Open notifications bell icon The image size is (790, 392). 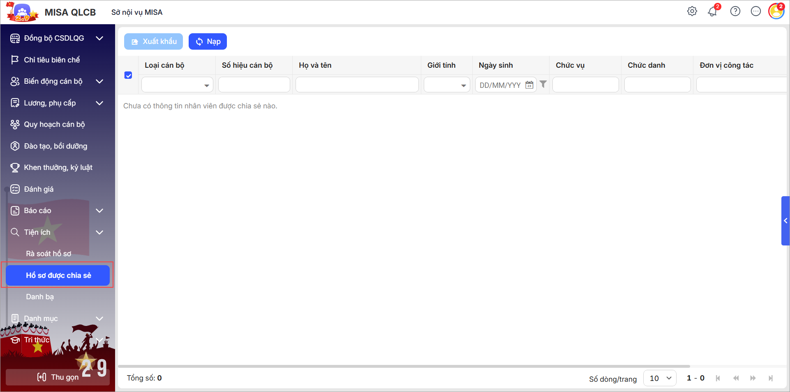[712, 11]
